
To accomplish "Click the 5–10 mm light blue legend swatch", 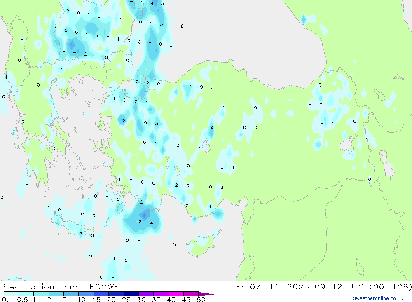I will pyautogui.click(x=71, y=294).
